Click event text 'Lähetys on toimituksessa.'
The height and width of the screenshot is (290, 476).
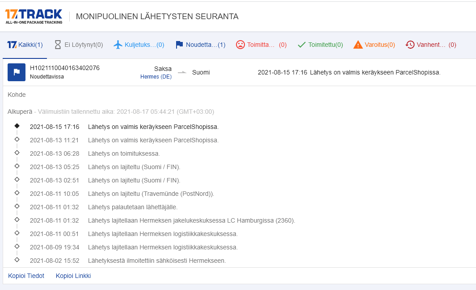point(124,153)
